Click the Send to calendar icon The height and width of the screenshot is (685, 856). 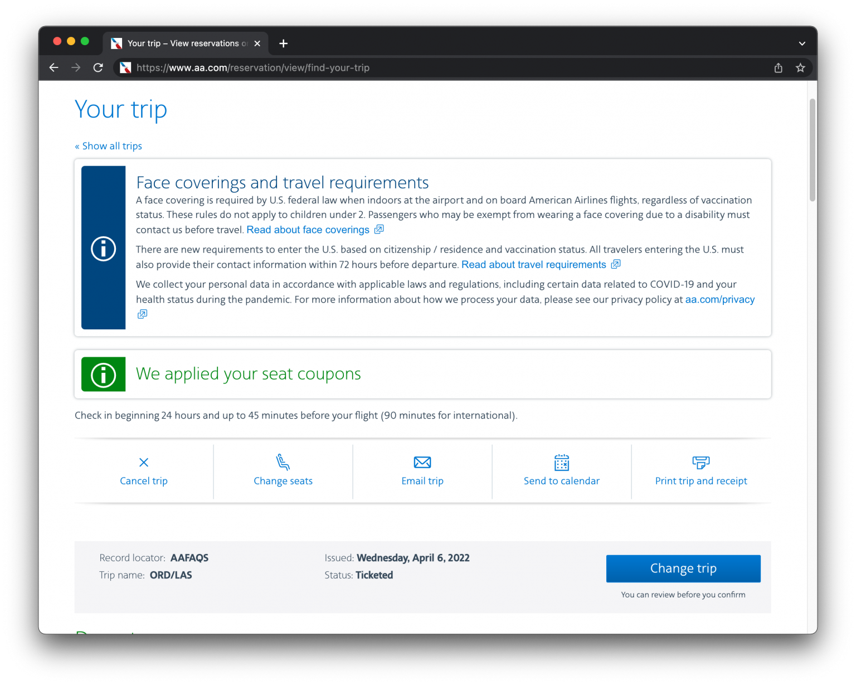click(561, 463)
